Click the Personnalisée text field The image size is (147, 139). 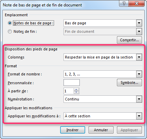tap(72, 83)
